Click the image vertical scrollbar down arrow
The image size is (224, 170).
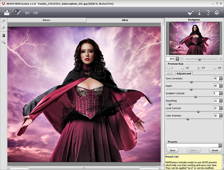(x=162, y=165)
